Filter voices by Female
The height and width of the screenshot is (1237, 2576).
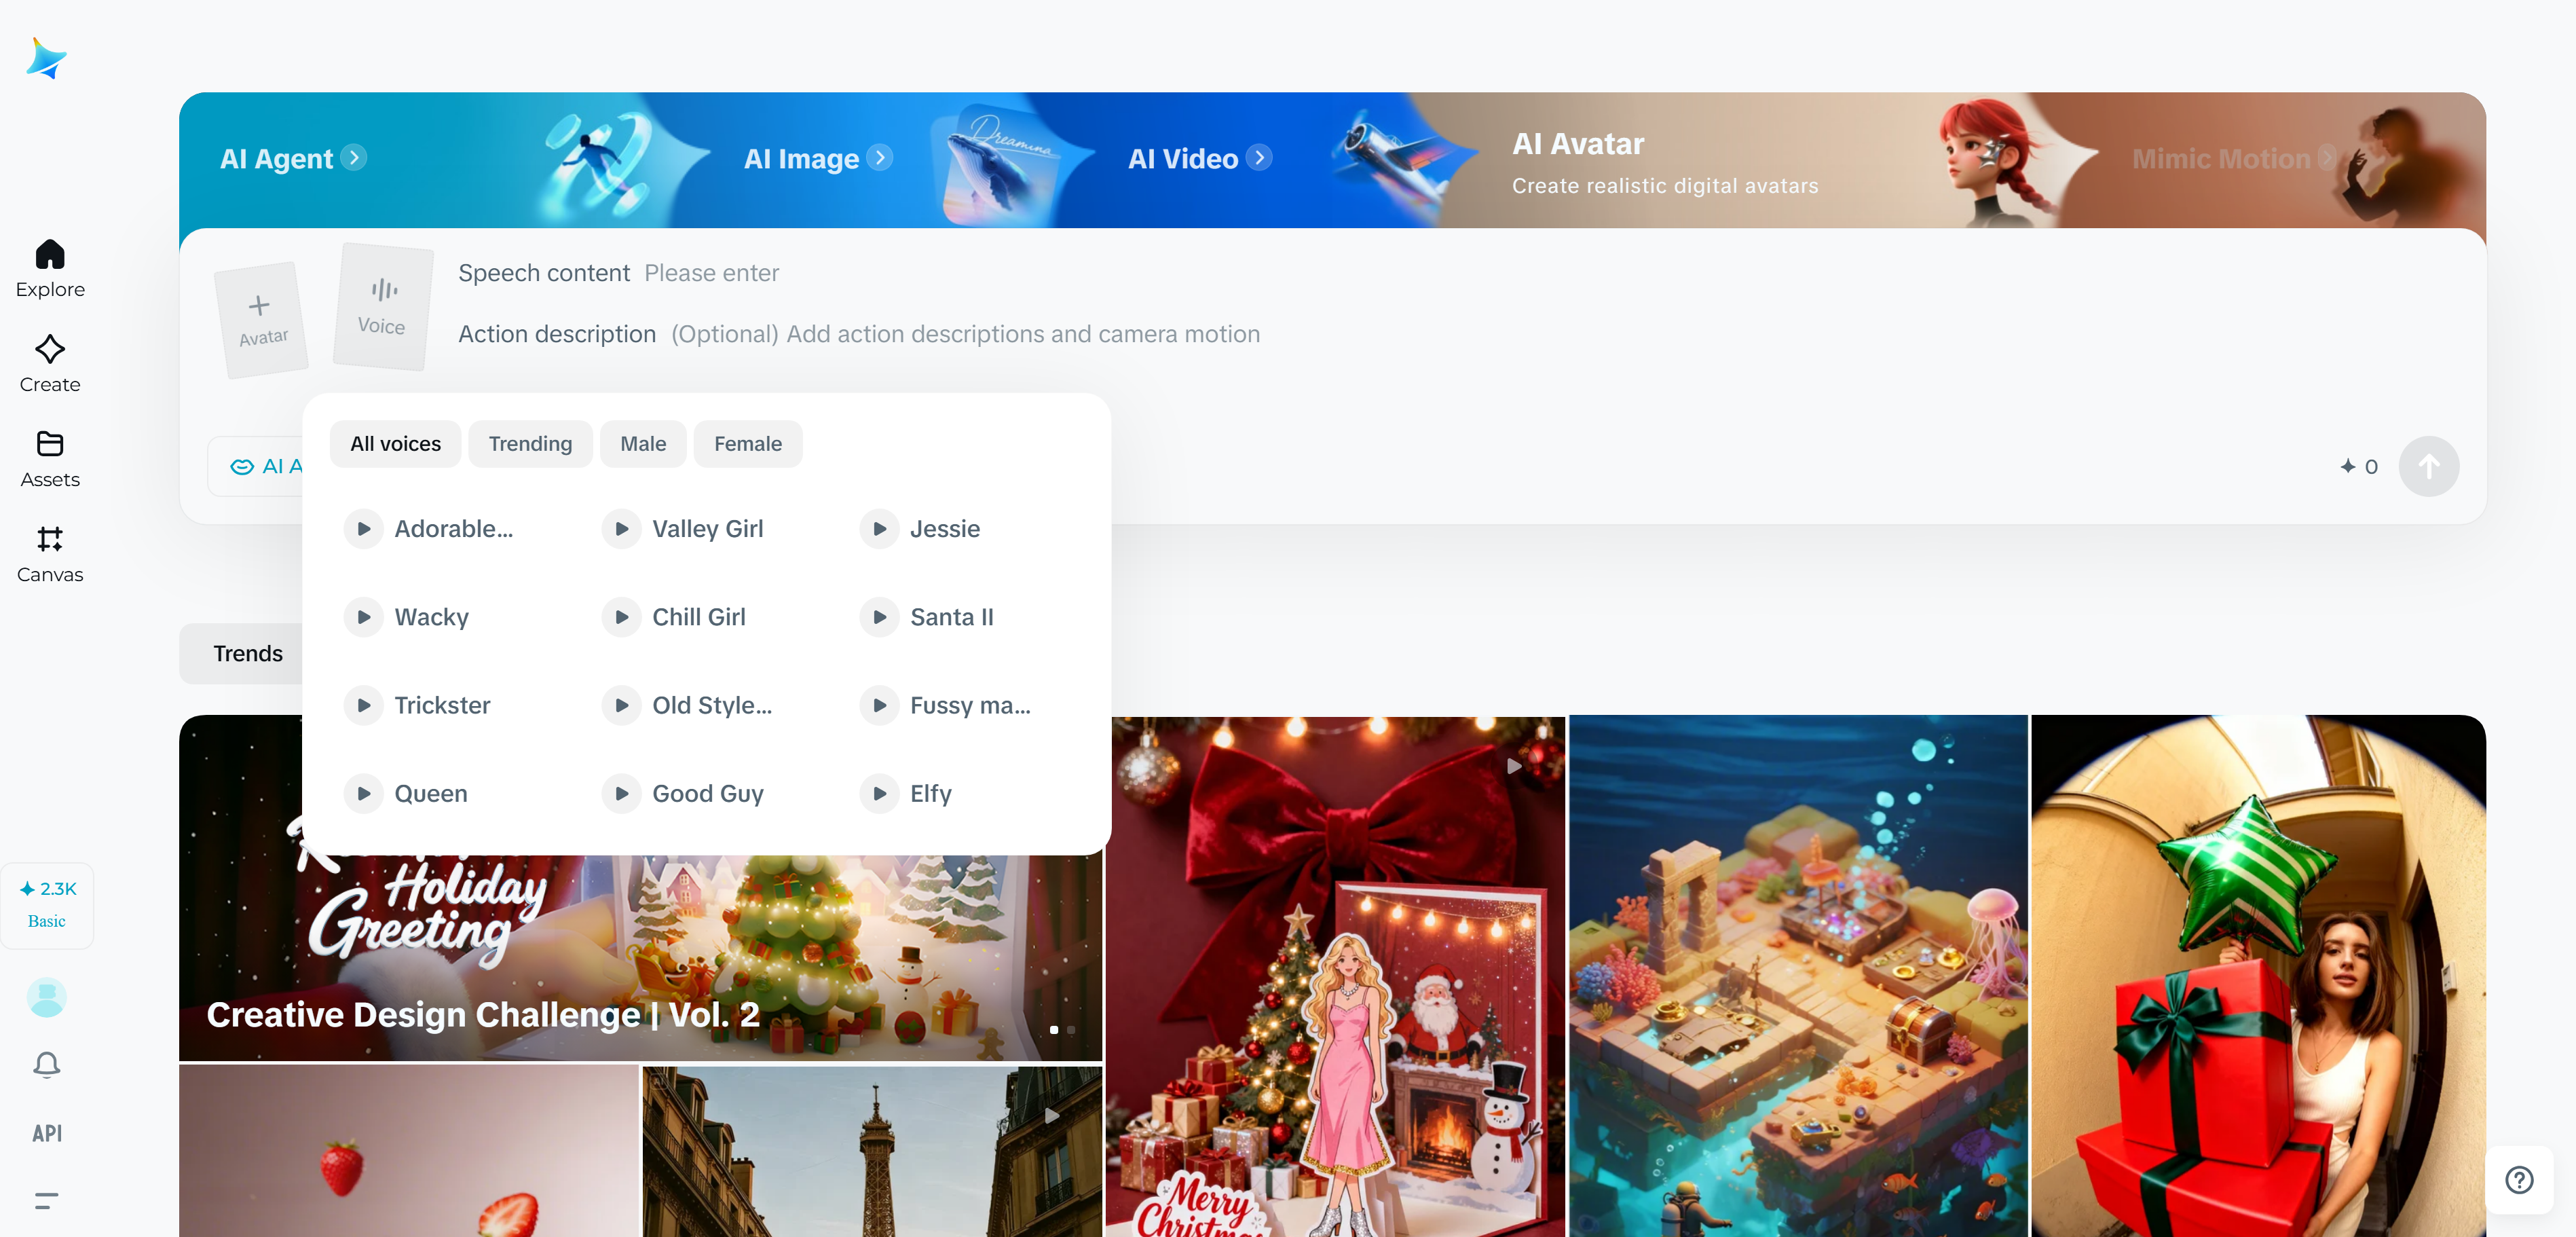pyautogui.click(x=747, y=443)
